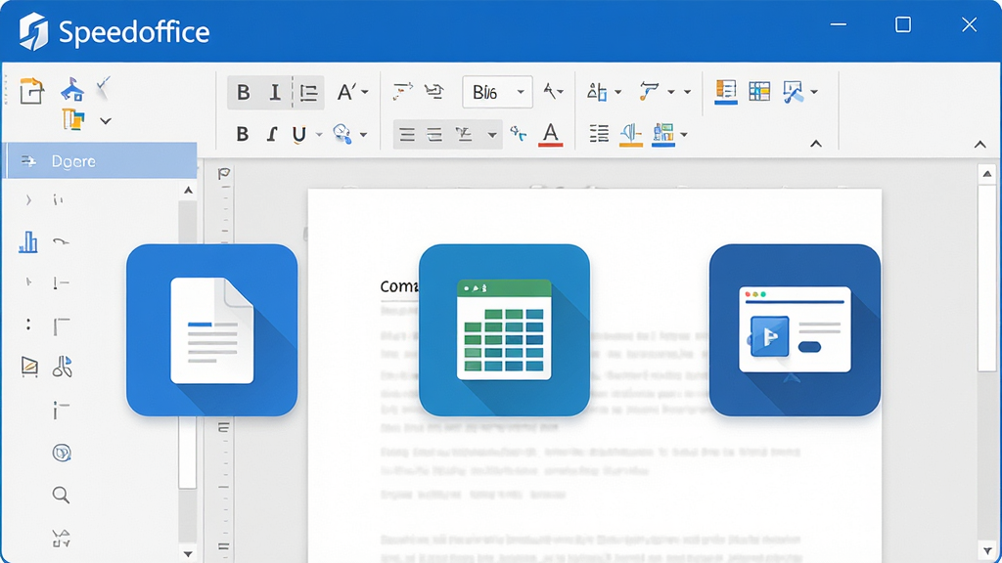1002x563 pixels.
Task: Toggle the underline U button
Action: 298,135
